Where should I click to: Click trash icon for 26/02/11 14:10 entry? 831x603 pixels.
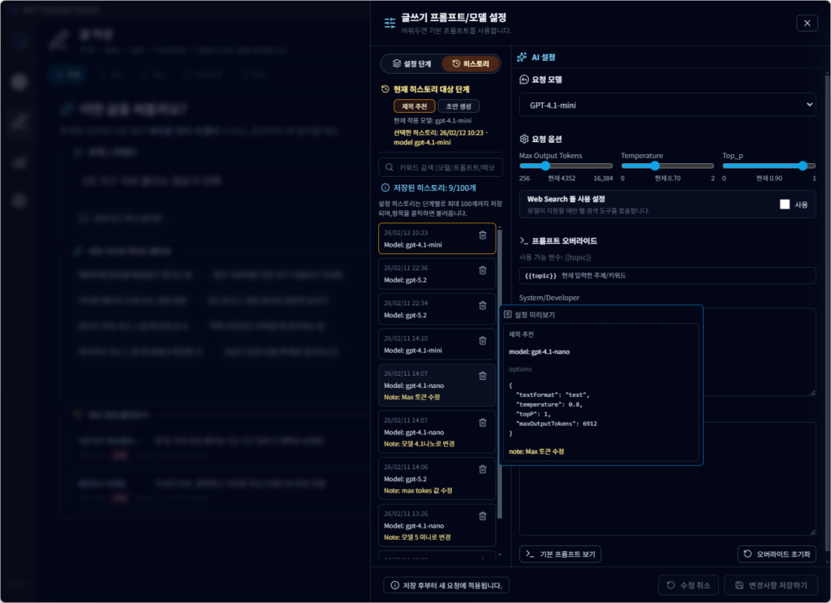[483, 341]
